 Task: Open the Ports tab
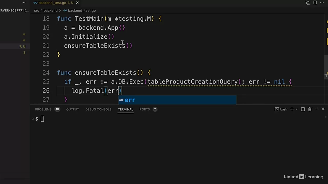tap(145, 109)
